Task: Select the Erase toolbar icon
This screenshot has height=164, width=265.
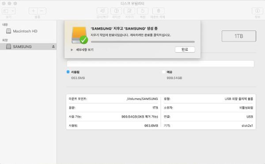Action: pos(129,11)
